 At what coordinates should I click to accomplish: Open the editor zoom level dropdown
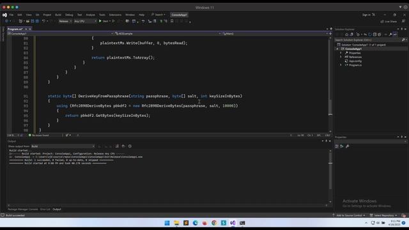point(13,135)
